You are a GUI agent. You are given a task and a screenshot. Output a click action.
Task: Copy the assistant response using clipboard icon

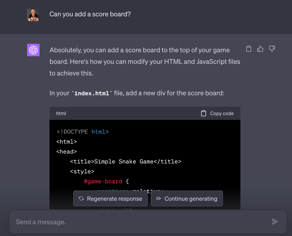[249, 49]
